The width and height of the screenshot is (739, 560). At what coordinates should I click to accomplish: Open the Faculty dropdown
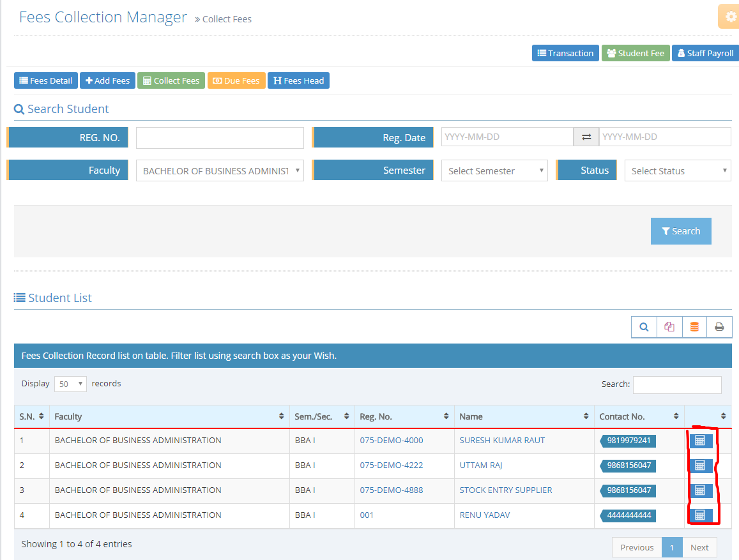220,171
